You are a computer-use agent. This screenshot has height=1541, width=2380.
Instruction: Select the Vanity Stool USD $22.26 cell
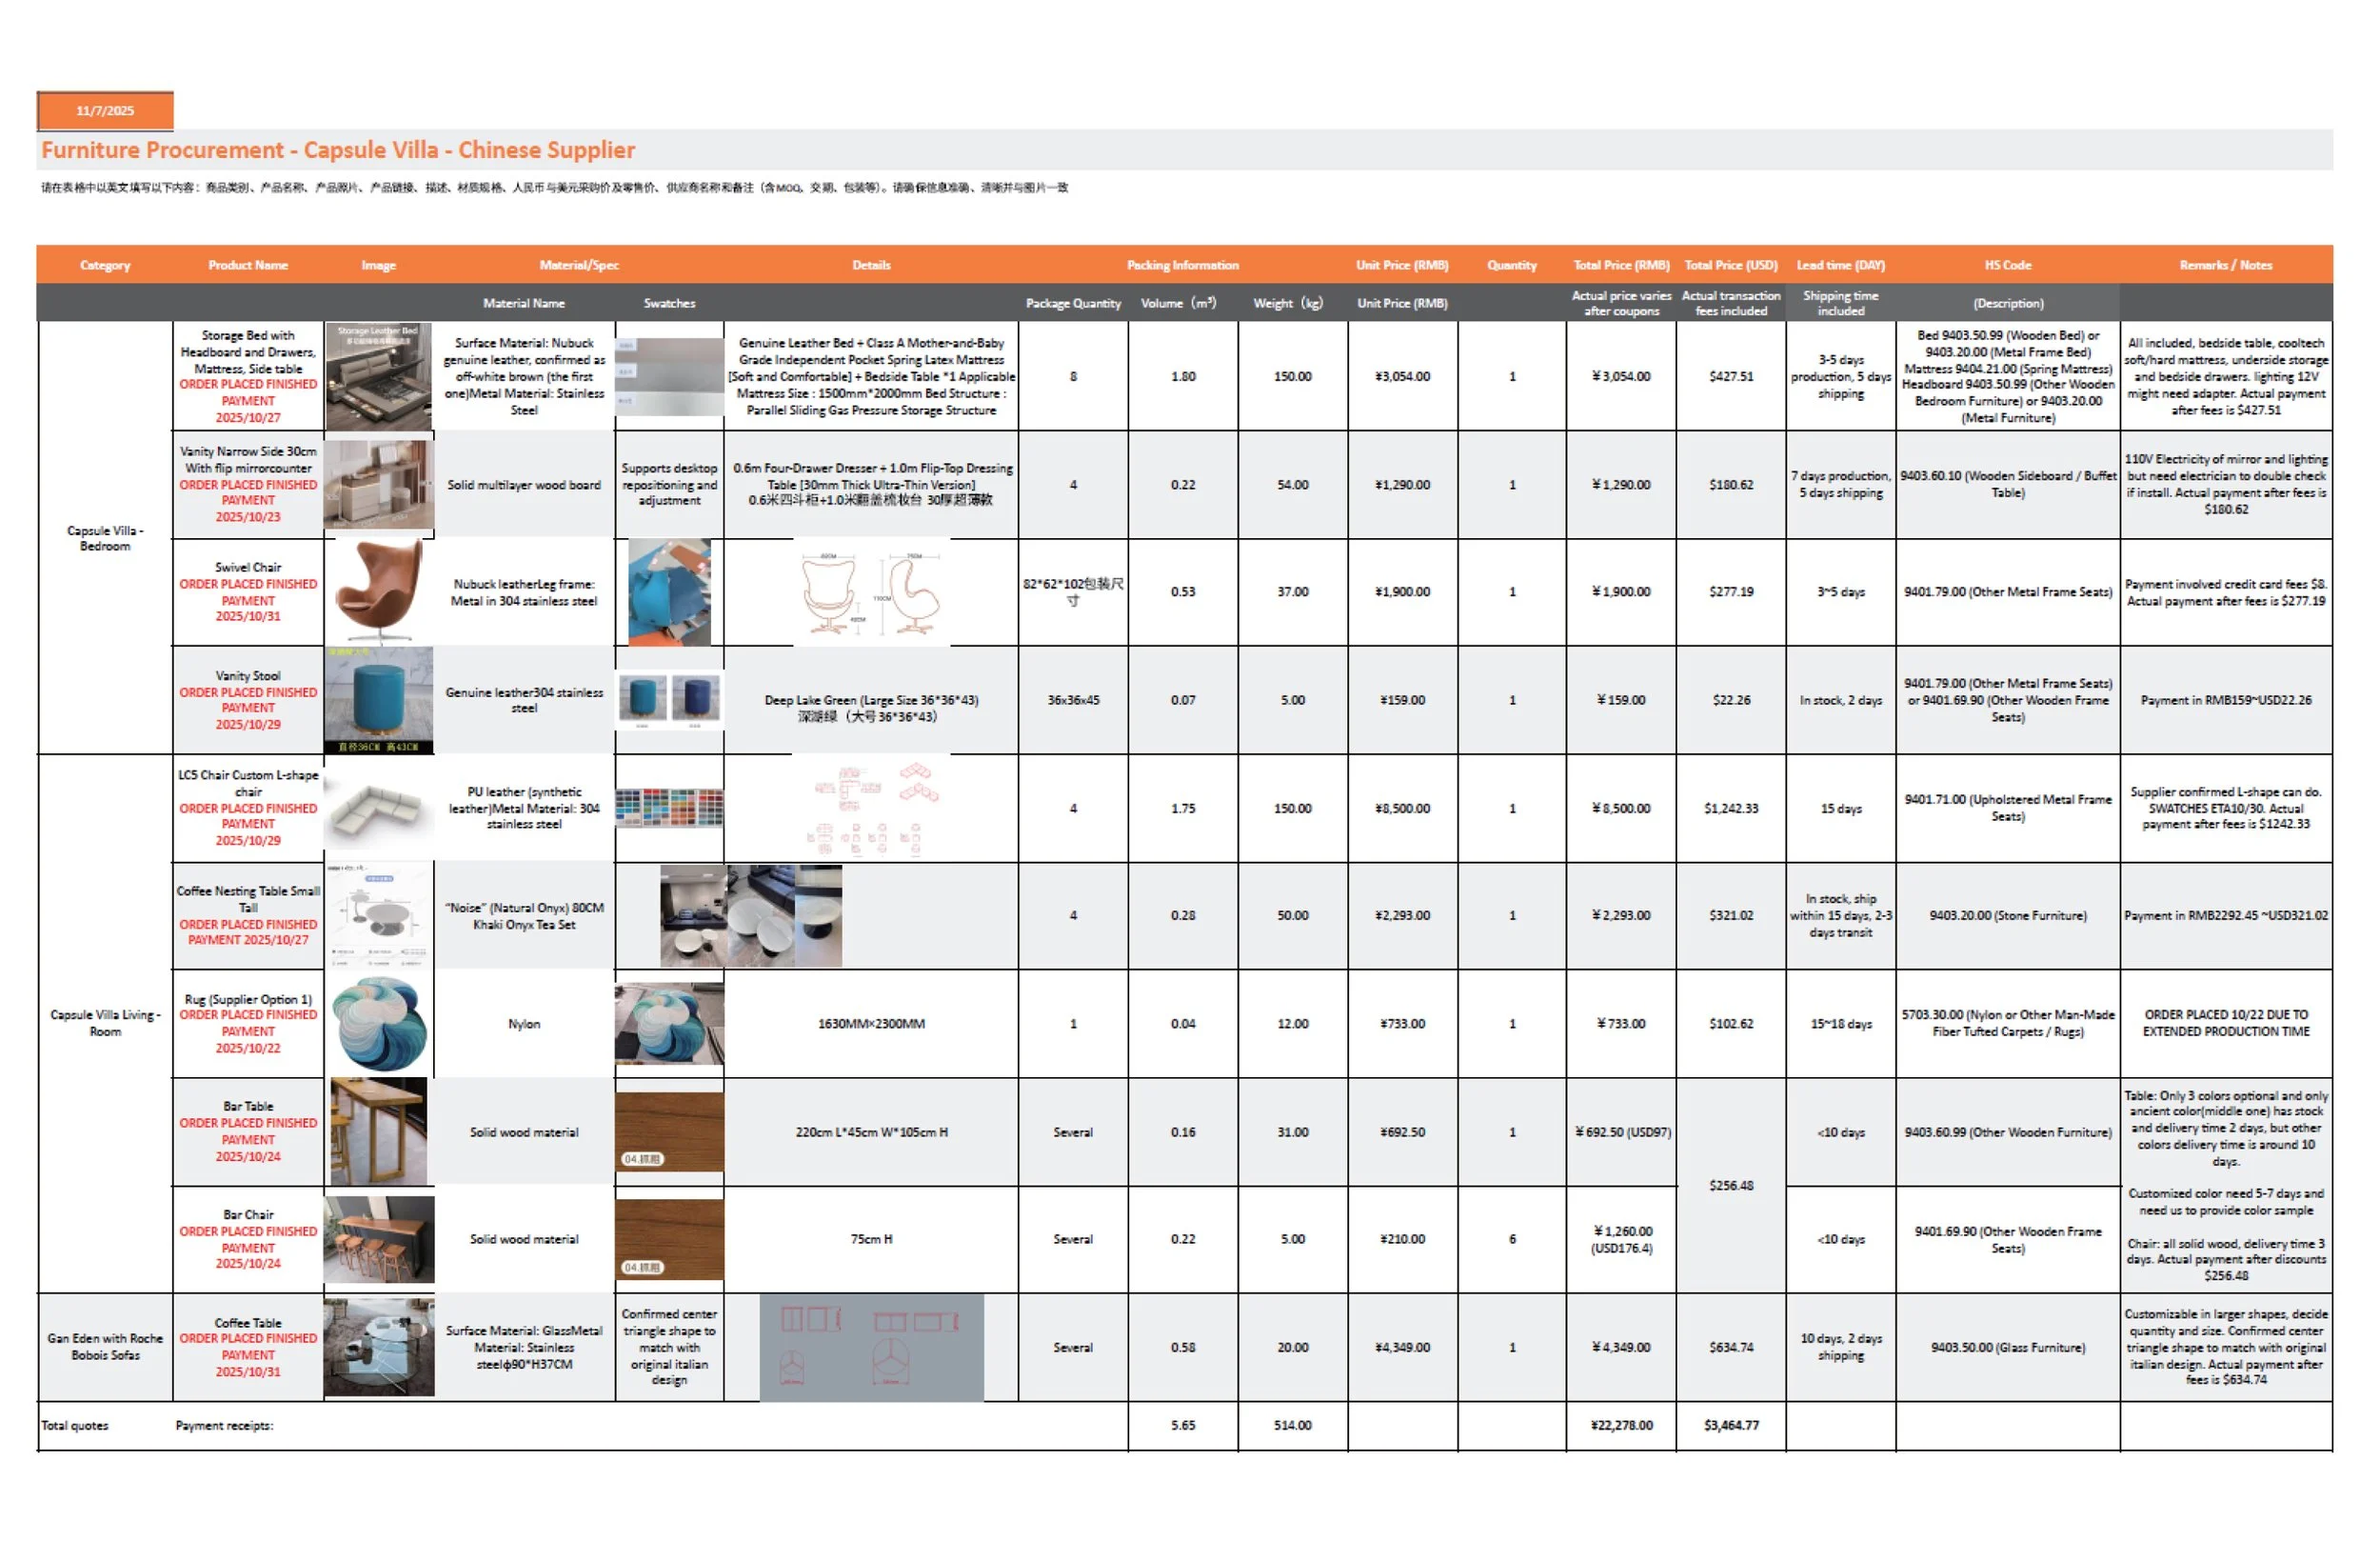point(1731,699)
